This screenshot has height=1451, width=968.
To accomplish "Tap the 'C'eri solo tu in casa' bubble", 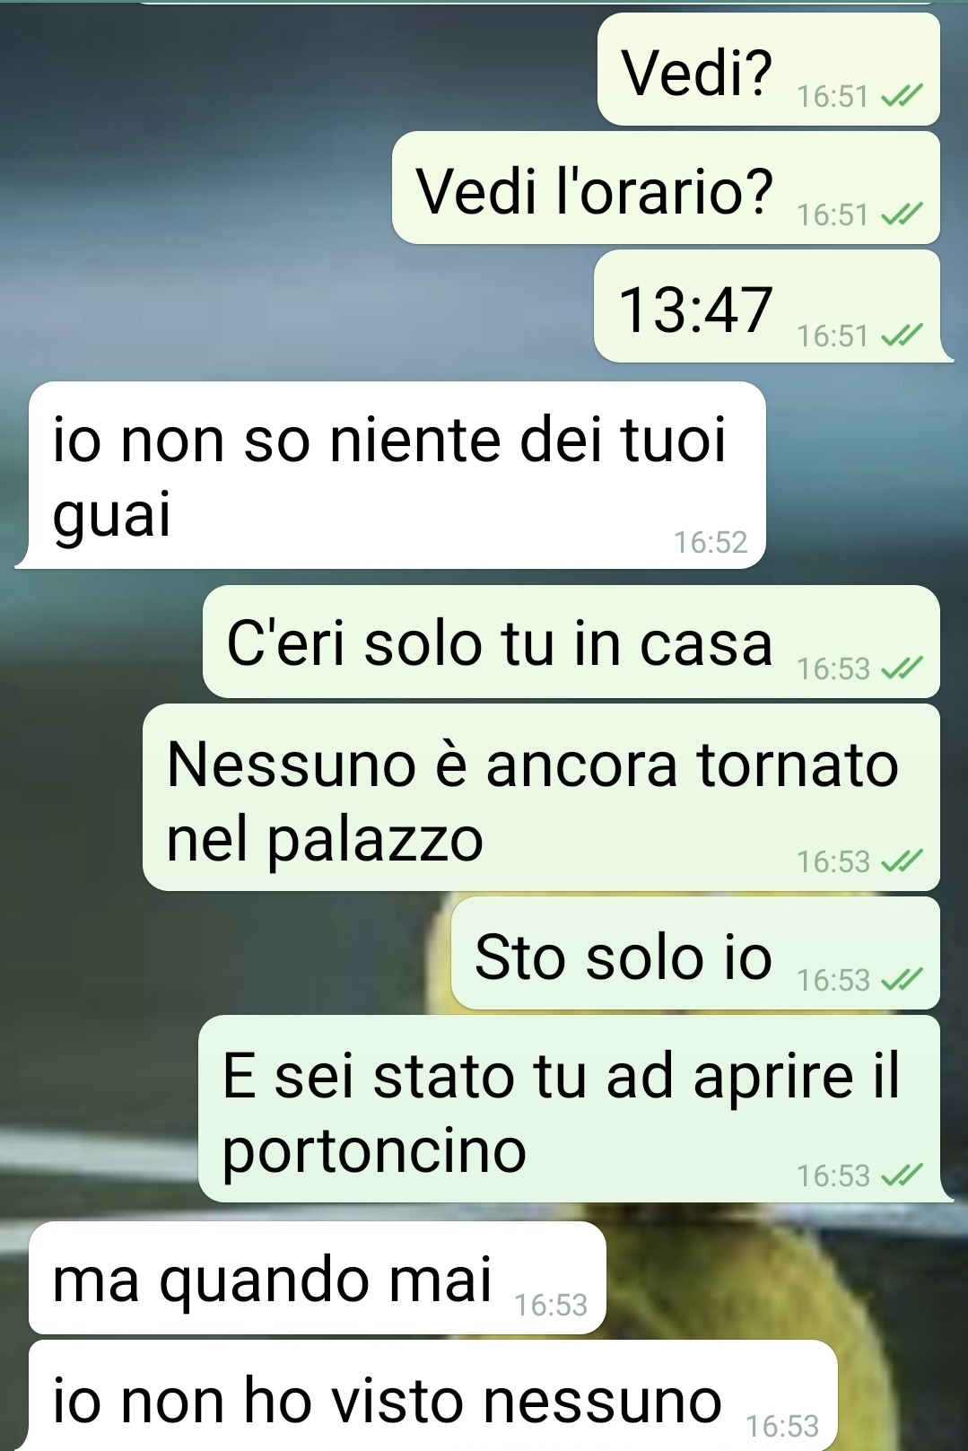I will 571,642.
